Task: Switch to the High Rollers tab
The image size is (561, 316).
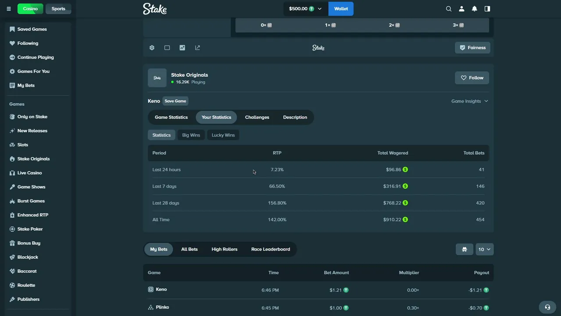Action: [x=224, y=249]
